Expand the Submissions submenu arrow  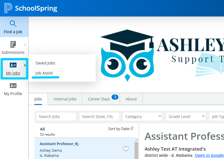click(25, 45)
